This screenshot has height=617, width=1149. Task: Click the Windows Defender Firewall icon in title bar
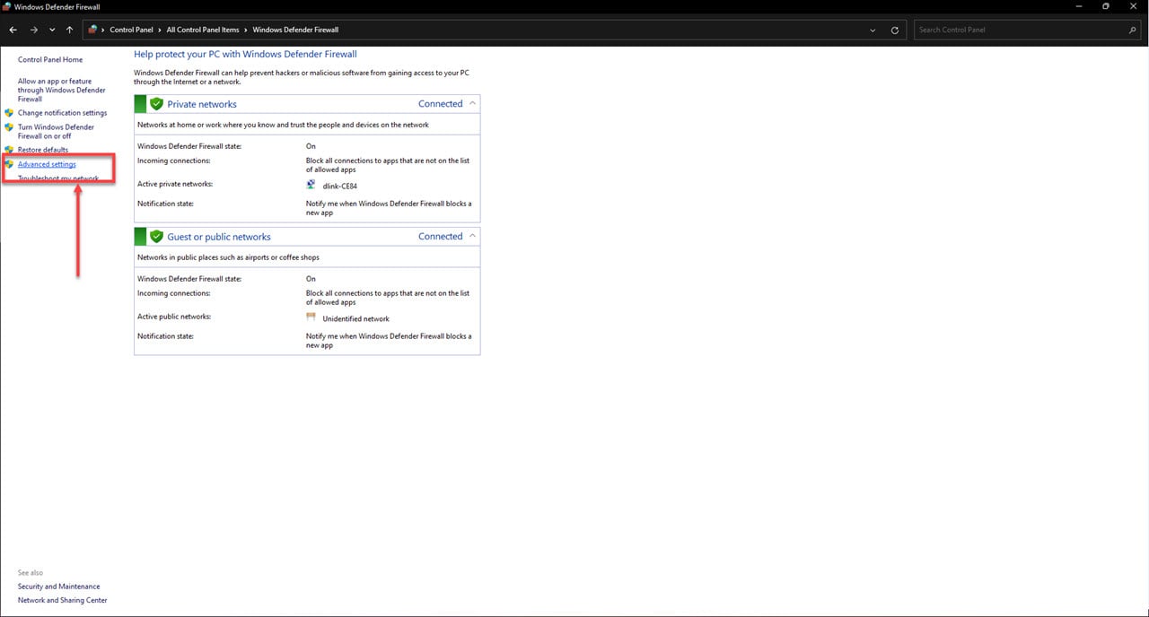point(7,6)
